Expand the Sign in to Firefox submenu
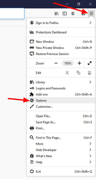This screenshot has height=179, width=96. coord(61,23)
